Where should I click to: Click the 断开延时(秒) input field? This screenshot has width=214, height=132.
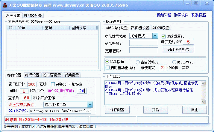point(188,42)
